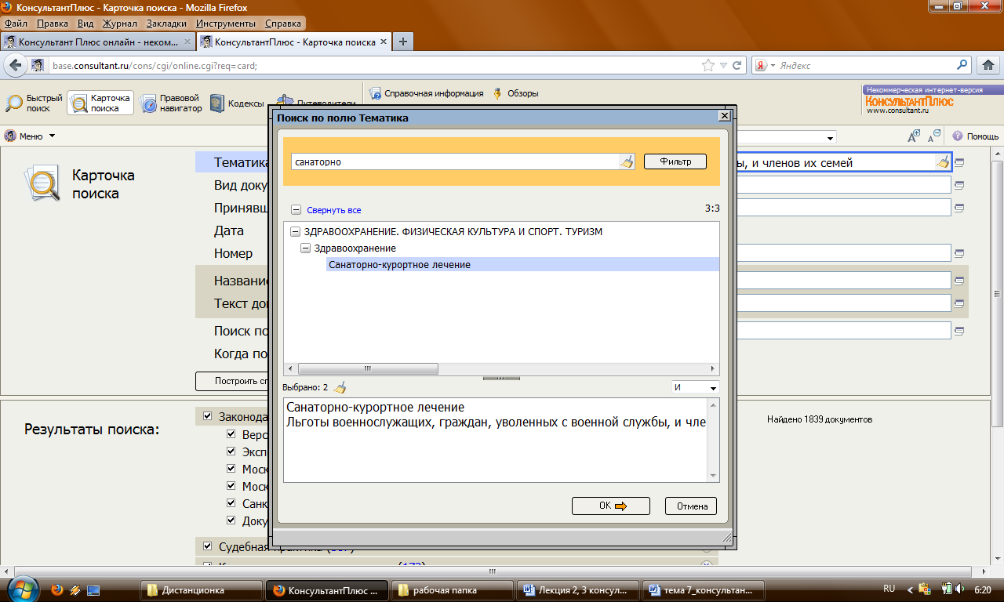1004x602 pixels.
Task: Click the Фильтр button
Action: pyautogui.click(x=675, y=161)
